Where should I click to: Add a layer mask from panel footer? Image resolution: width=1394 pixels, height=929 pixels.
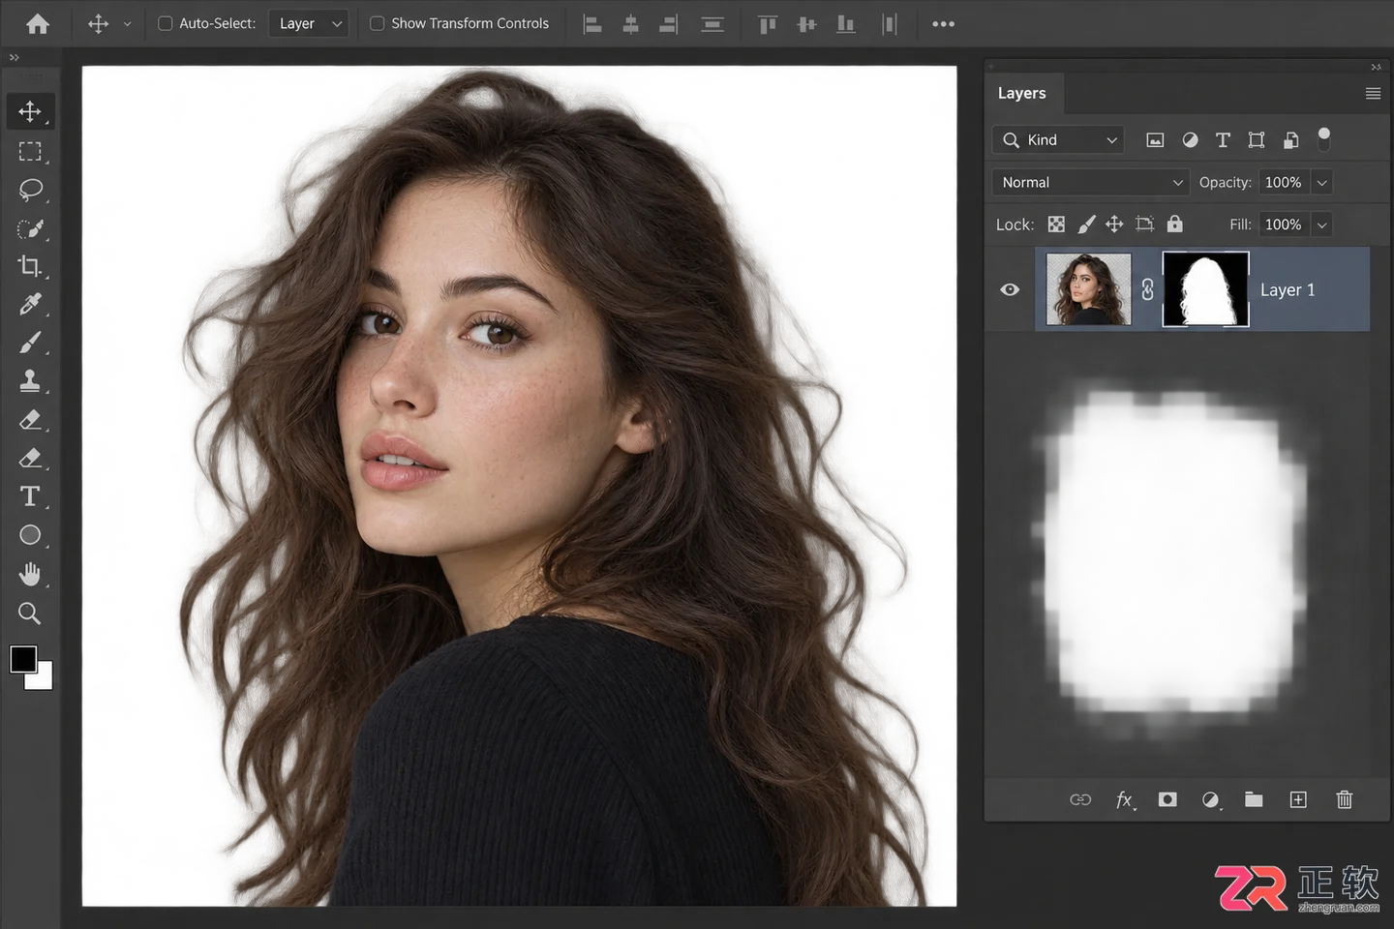click(1167, 799)
